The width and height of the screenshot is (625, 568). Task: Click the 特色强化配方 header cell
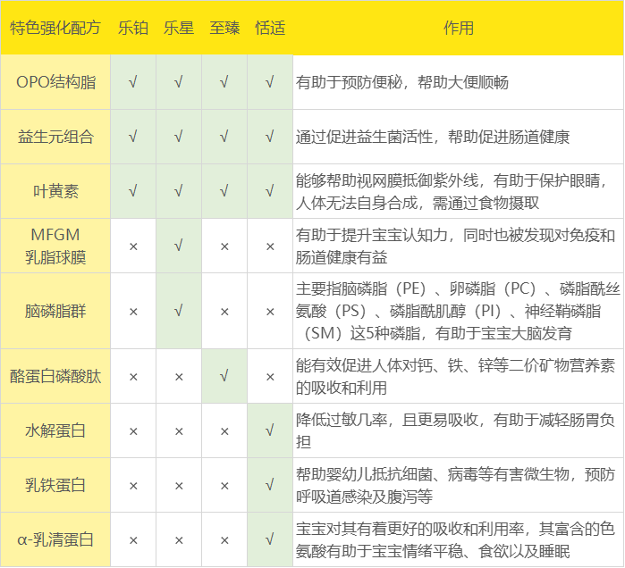click(x=55, y=28)
